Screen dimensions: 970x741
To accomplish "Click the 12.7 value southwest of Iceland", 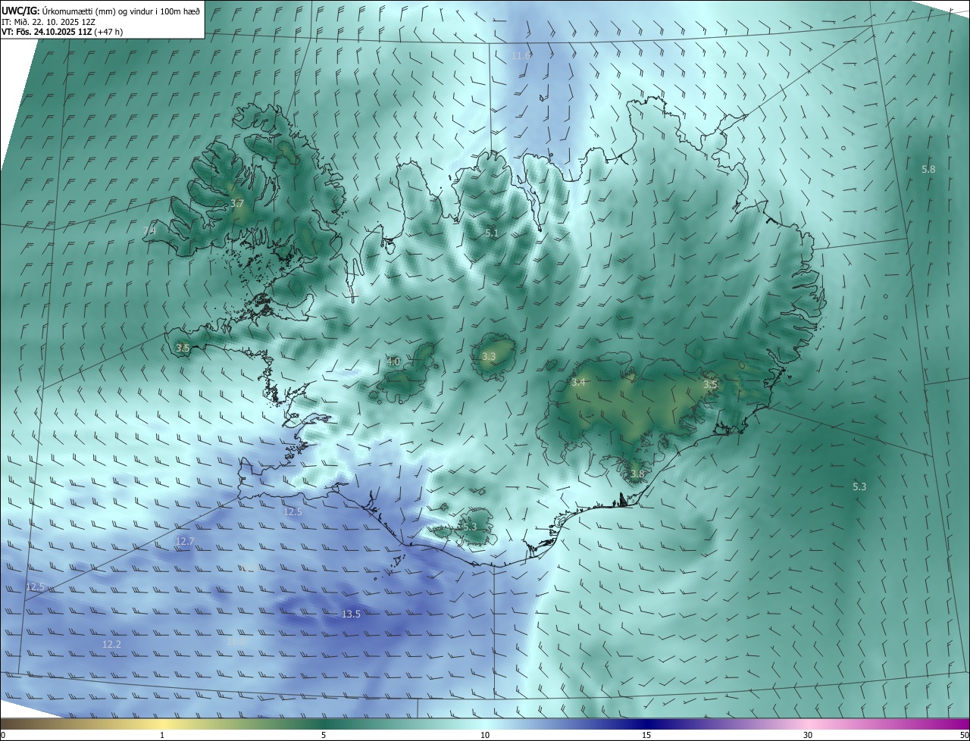I will point(185,541).
